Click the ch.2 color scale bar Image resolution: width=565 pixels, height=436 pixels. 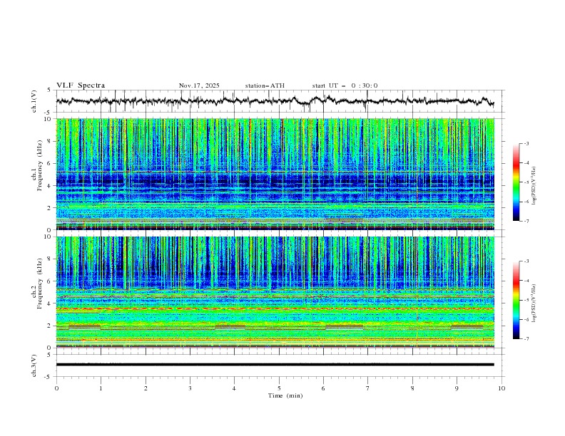pos(516,300)
